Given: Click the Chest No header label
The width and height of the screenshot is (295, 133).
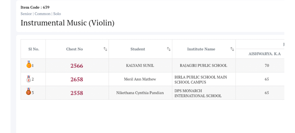Looking at the screenshot, I should point(74,49).
